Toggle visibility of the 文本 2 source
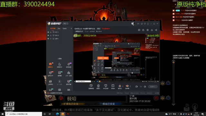Screen dimensions: 206x116 pyautogui.click(x=48, y=35)
